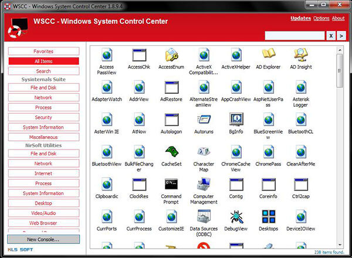Screen dimensions: 352x258
Task: Open the Access PassView utility icon
Action: [107, 55]
